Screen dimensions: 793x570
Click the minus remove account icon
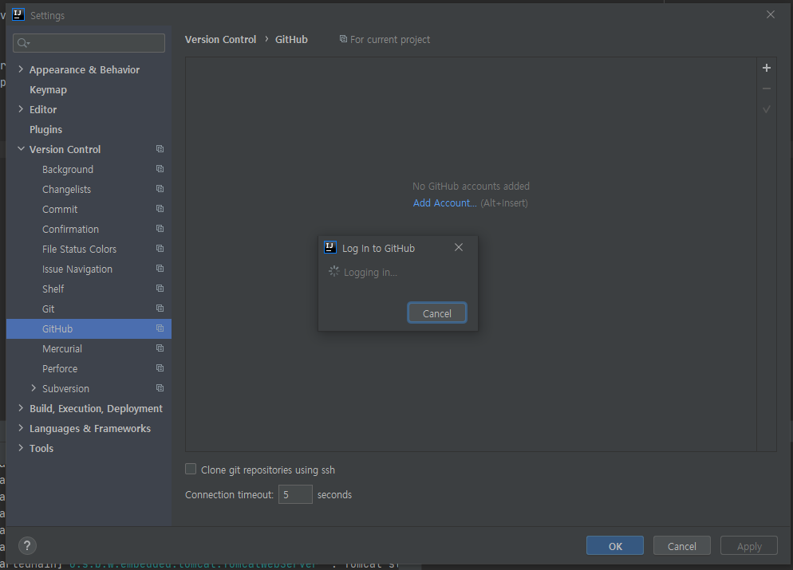click(766, 88)
